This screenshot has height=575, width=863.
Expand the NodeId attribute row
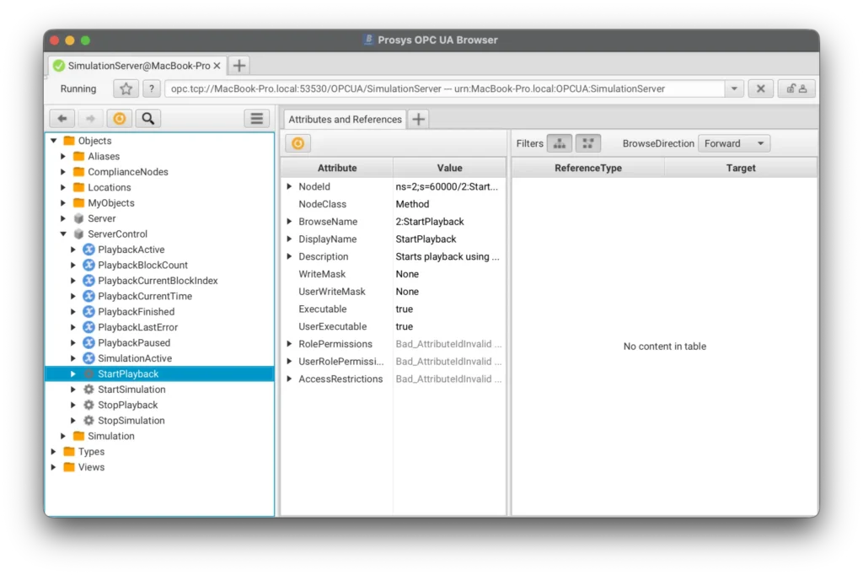coord(290,186)
